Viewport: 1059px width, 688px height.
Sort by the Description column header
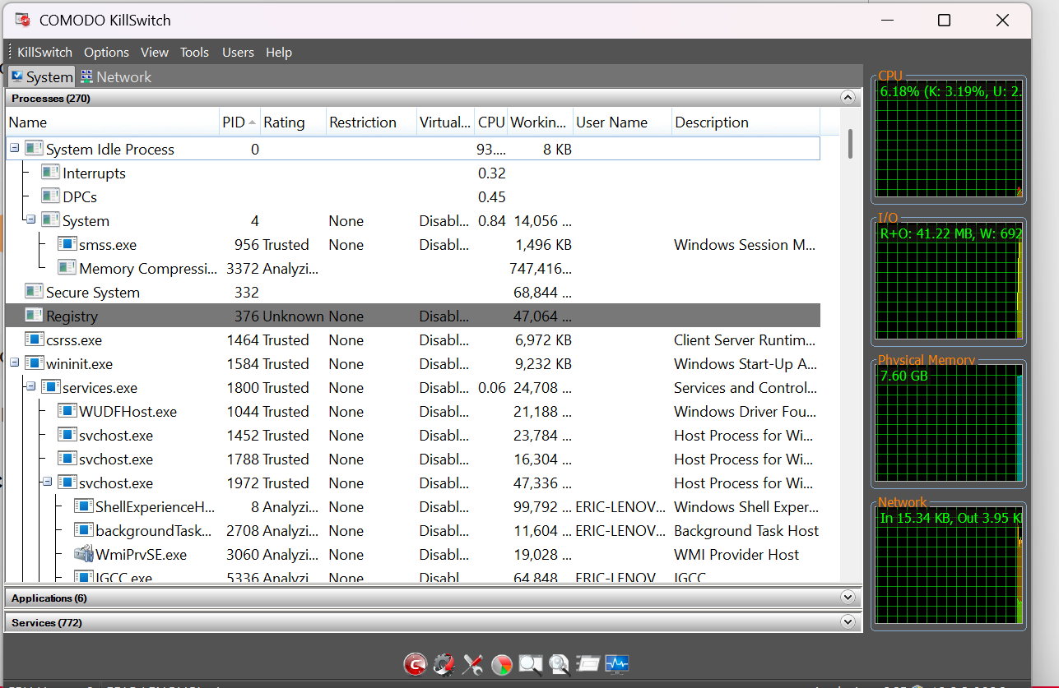click(746, 122)
